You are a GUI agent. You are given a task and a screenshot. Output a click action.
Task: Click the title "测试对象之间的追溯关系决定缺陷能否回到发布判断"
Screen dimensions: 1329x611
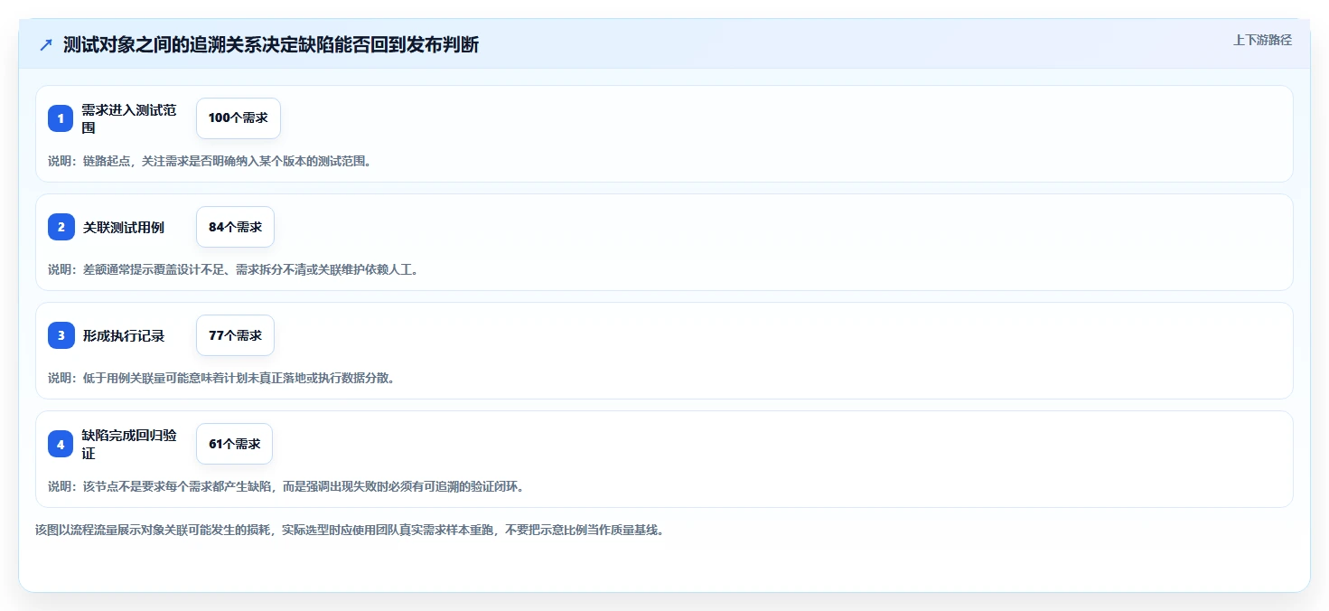[271, 45]
